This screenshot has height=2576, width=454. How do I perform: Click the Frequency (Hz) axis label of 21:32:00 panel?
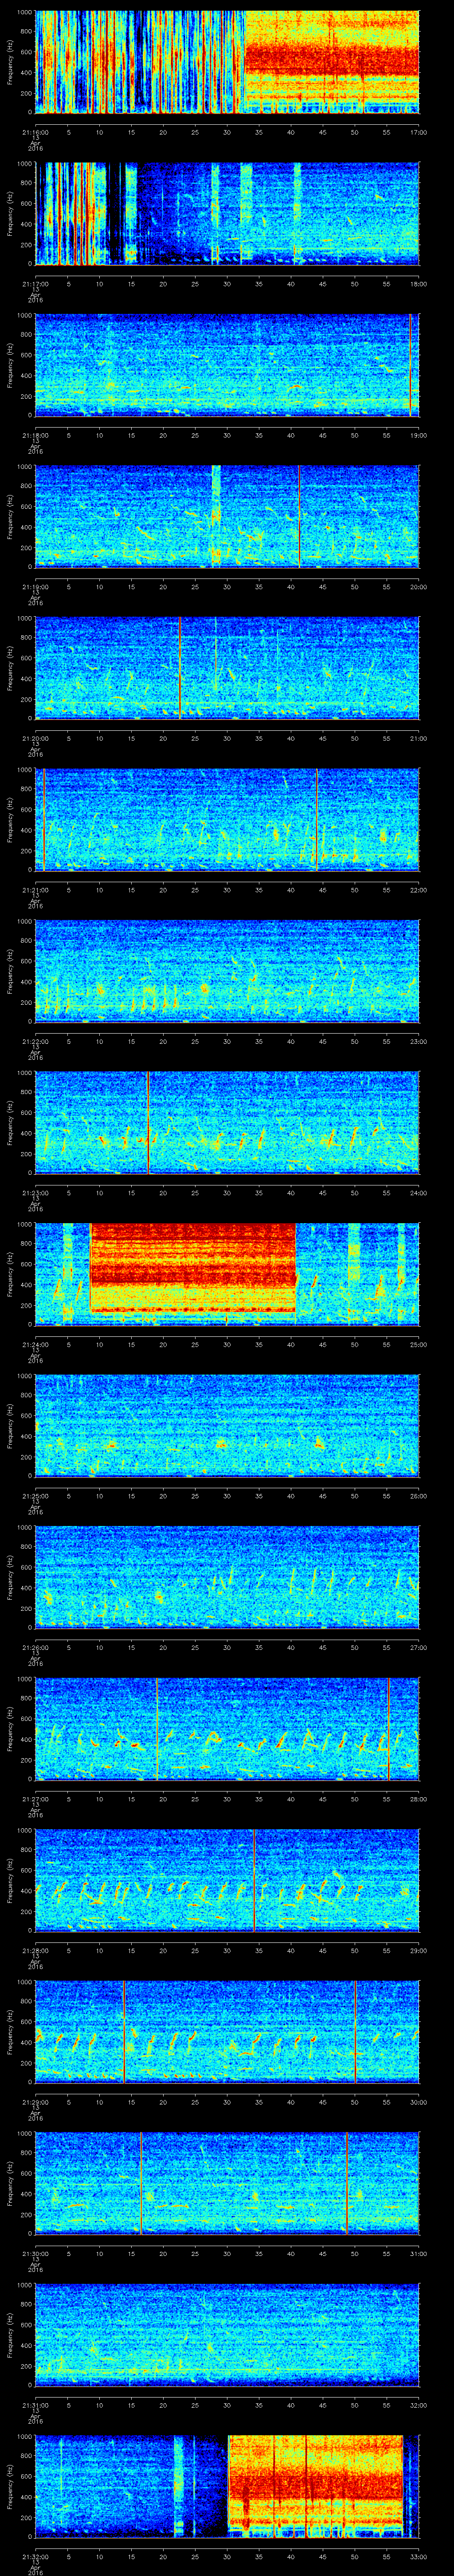[11, 2486]
